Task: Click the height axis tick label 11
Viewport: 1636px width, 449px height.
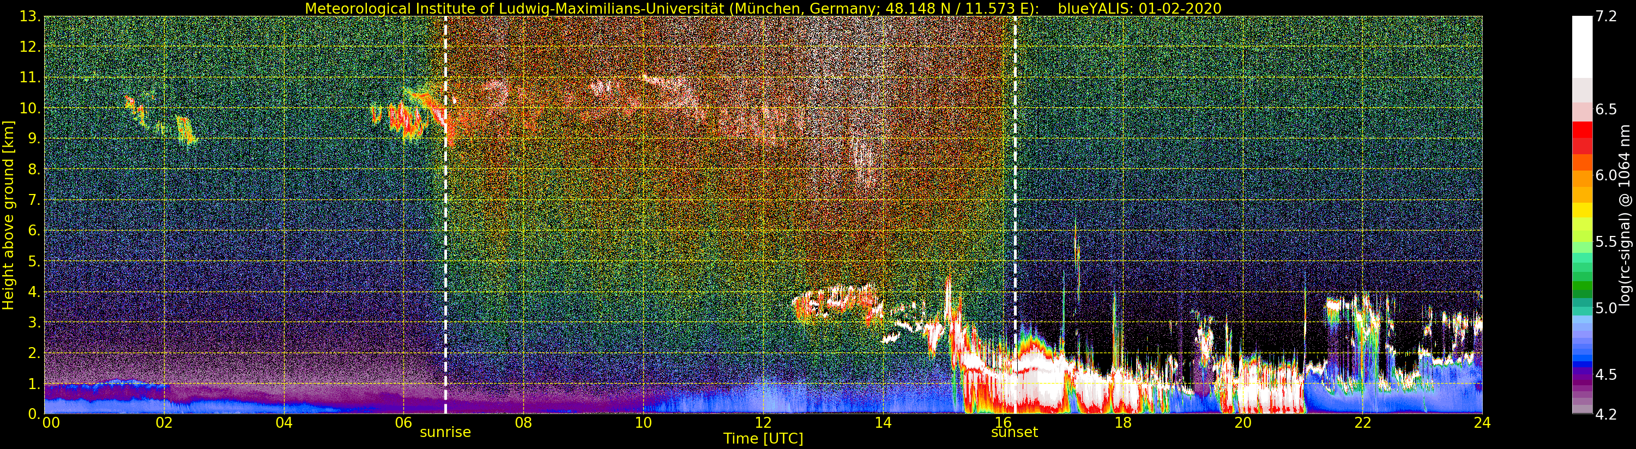Action: (31, 77)
